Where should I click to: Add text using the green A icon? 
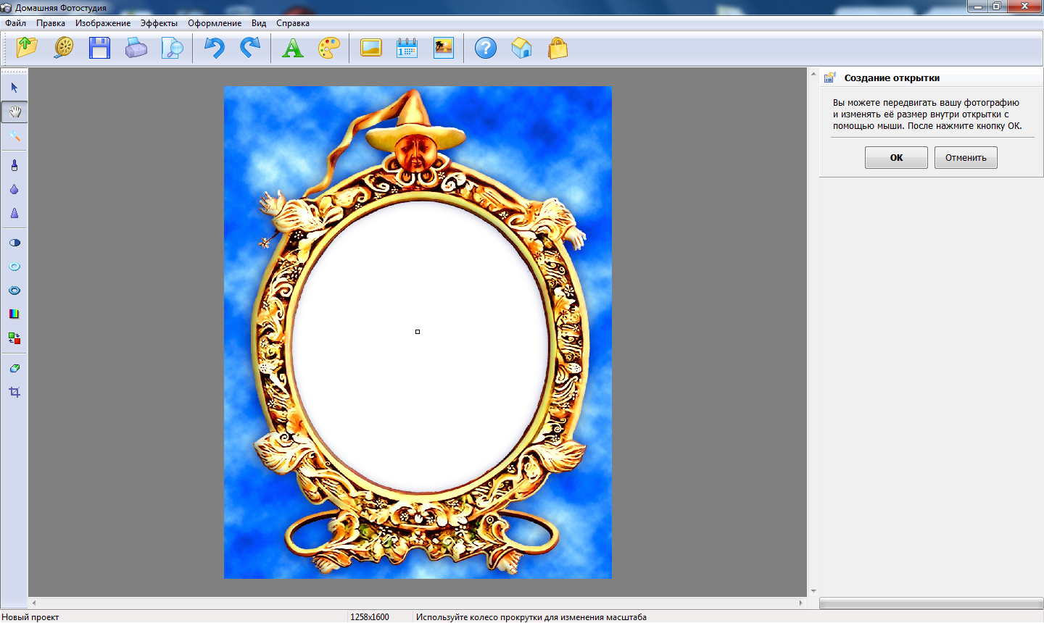coord(293,49)
